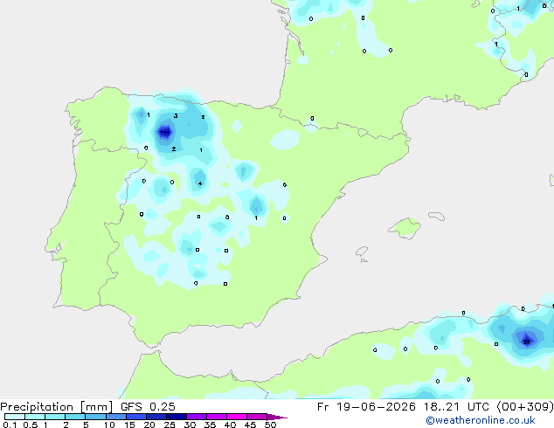Click the above-50 arrow tip of the legend
Screen dimensions: 554x428
coord(277,417)
